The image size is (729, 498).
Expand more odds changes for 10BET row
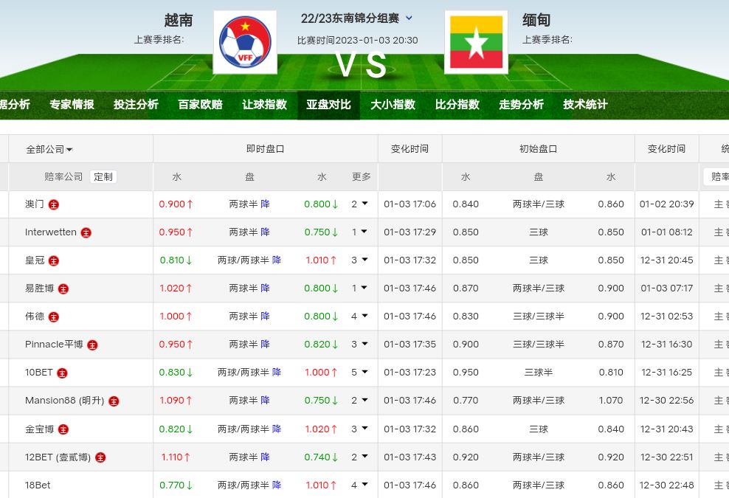tap(359, 372)
